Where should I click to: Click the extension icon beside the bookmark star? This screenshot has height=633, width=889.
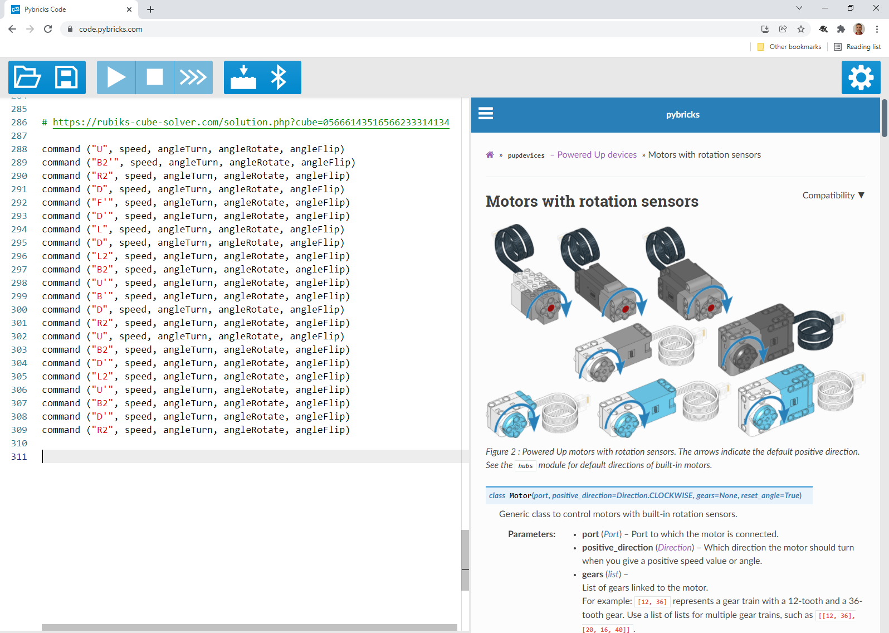(x=823, y=29)
